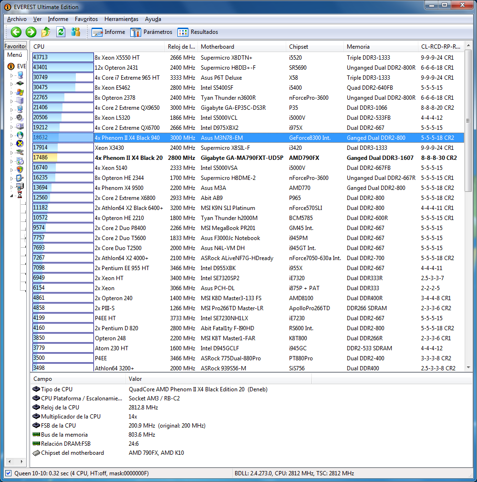The height and width of the screenshot is (482, 477).
Task: Collapse the hourglass benchmark tree node
Action: pyautogui.click(x=12, y=195)
